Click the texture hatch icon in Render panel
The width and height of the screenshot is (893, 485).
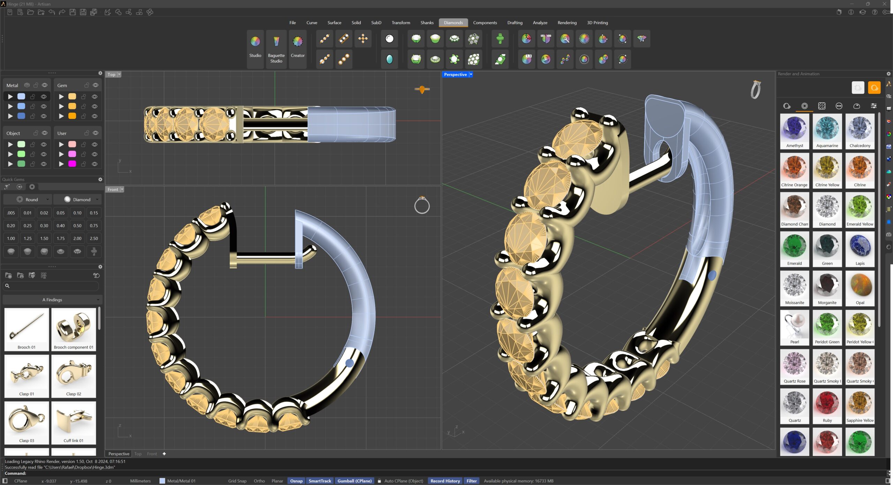(x=821, y=106)
